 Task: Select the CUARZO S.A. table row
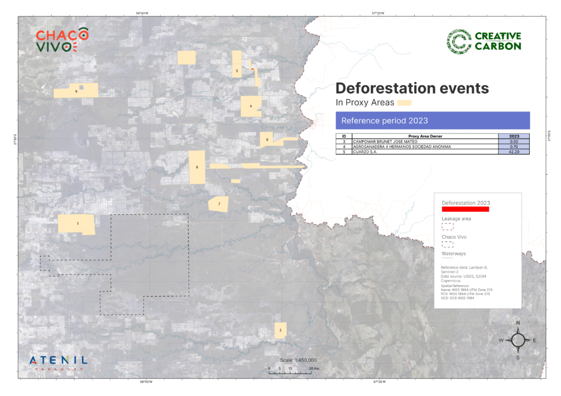[432, 152]
